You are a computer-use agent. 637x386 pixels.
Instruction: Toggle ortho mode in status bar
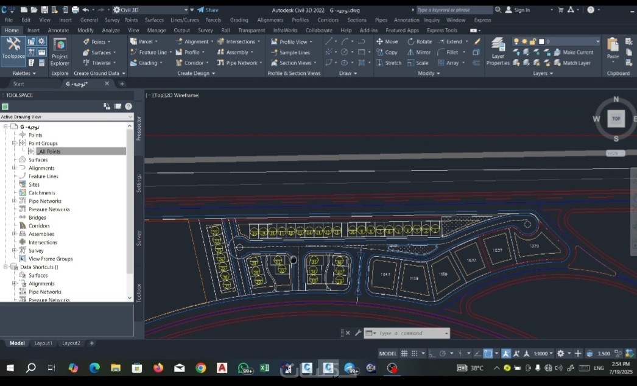pos(432,353)
